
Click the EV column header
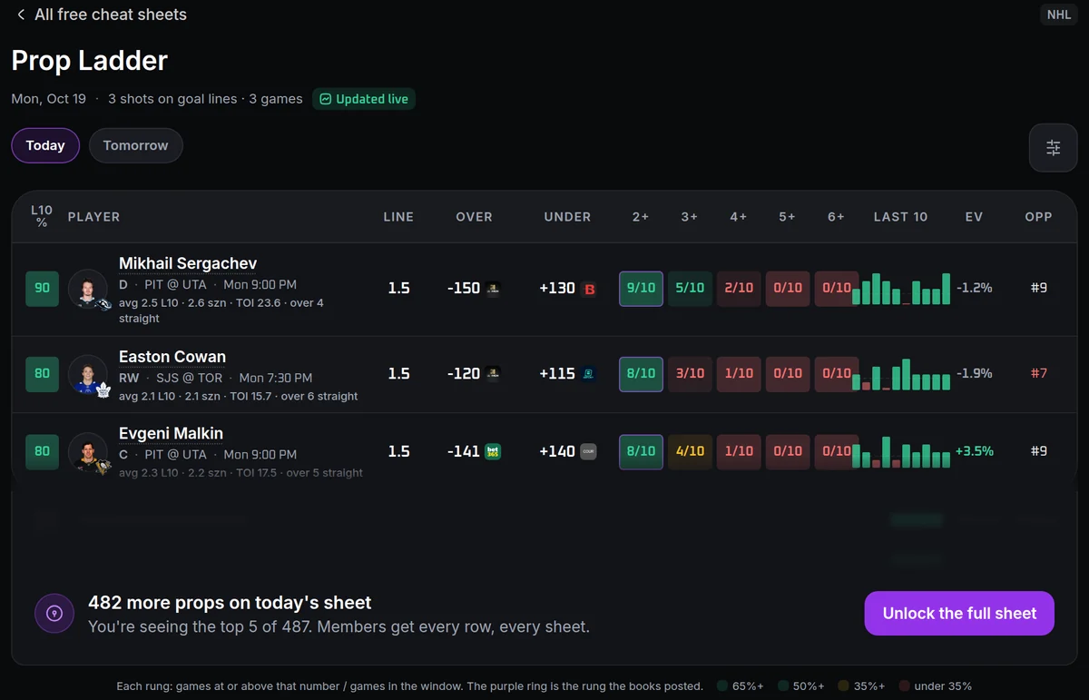coord(974,217)
